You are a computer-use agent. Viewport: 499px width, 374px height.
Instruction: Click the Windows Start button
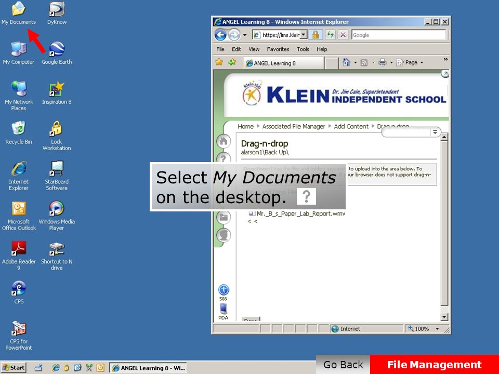click(14, 368)
